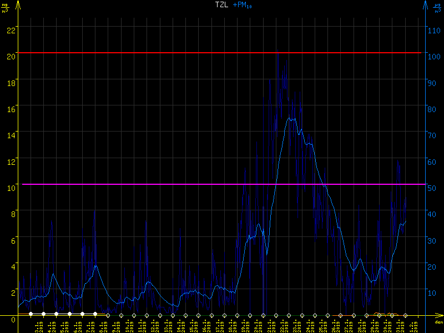Click the blue right Y-axis arrow at top
The height and width of the screenshot is (333, 444).
(x=425, y=5)
